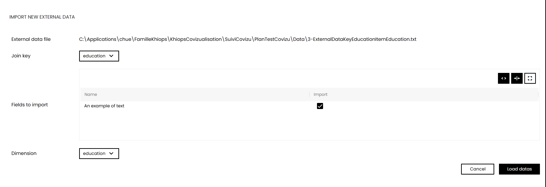This screenshot has width=546, height=187.
Task: Click the External data file label
Action: click(31, 39)
